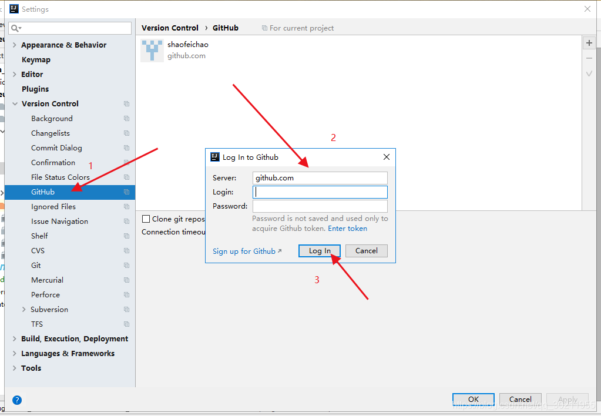Viewport: 601px width, 416px height.
Task: Collapse the Version Control section
Action: 15,104
